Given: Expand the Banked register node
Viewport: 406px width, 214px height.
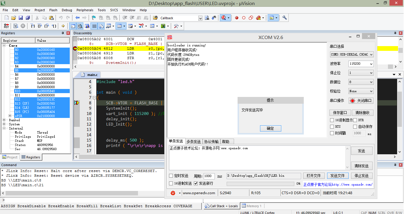Looking at the screenshot, I should pos(4,120).
